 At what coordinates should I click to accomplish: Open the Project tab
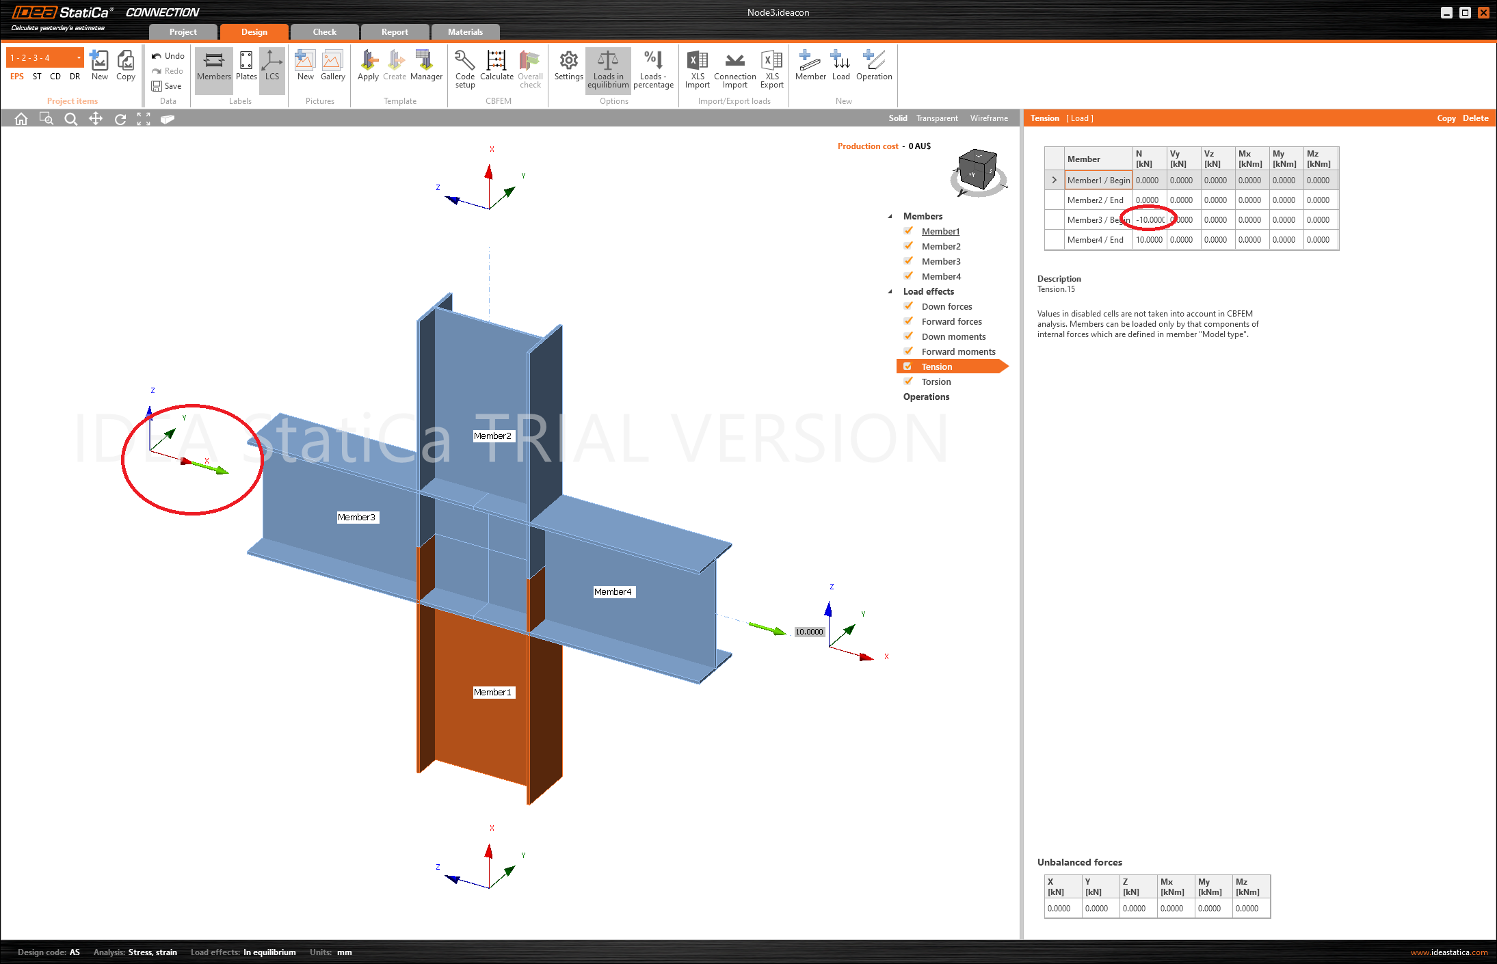tap(183, 32)
